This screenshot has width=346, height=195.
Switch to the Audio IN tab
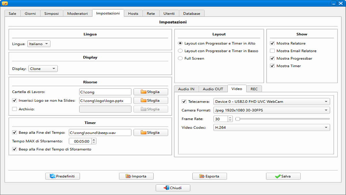[186, 89]
